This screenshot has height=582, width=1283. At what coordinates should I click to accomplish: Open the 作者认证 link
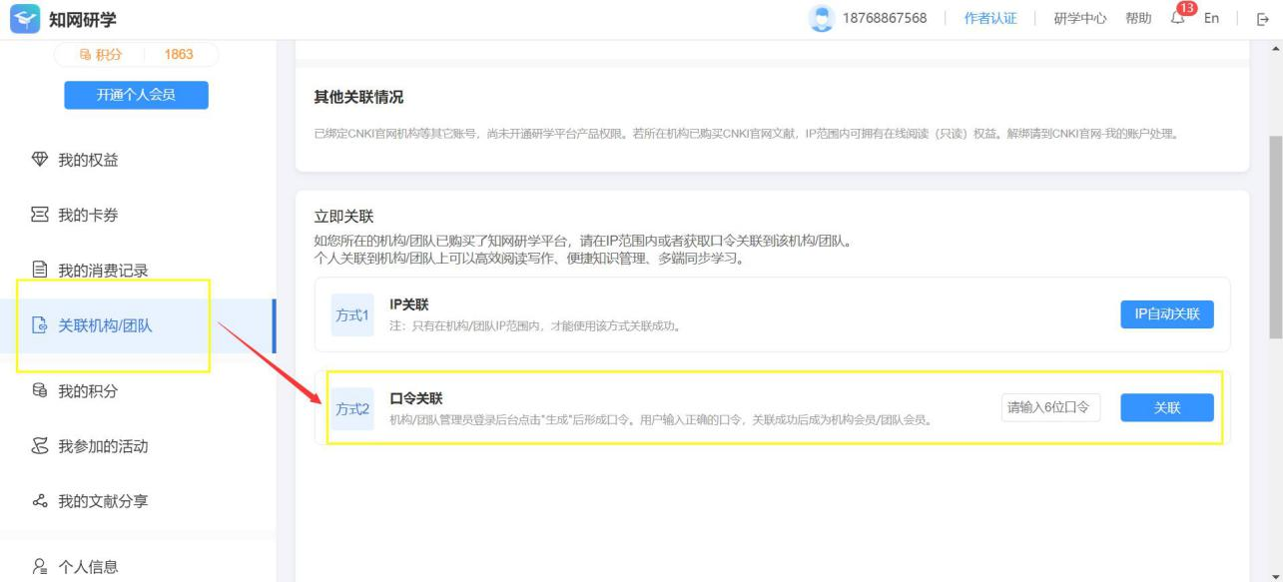(x=990, y=19)
